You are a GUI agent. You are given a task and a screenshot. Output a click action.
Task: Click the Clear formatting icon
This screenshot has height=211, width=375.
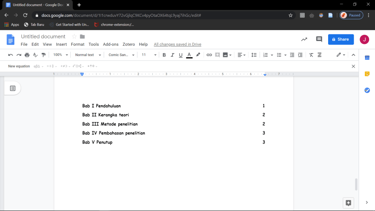pos(311,55)
